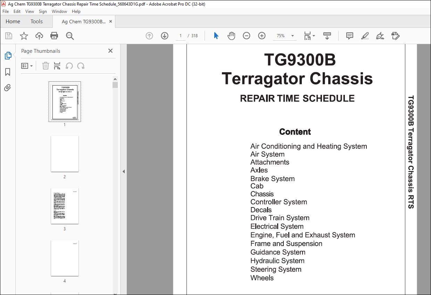Select page 4 thumbnail

(x=65, y=258)
